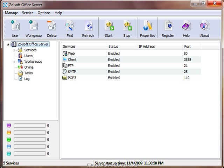The image size is (224, 168).
Task: Open the Find tool
Action: click(x=70, y=26)
